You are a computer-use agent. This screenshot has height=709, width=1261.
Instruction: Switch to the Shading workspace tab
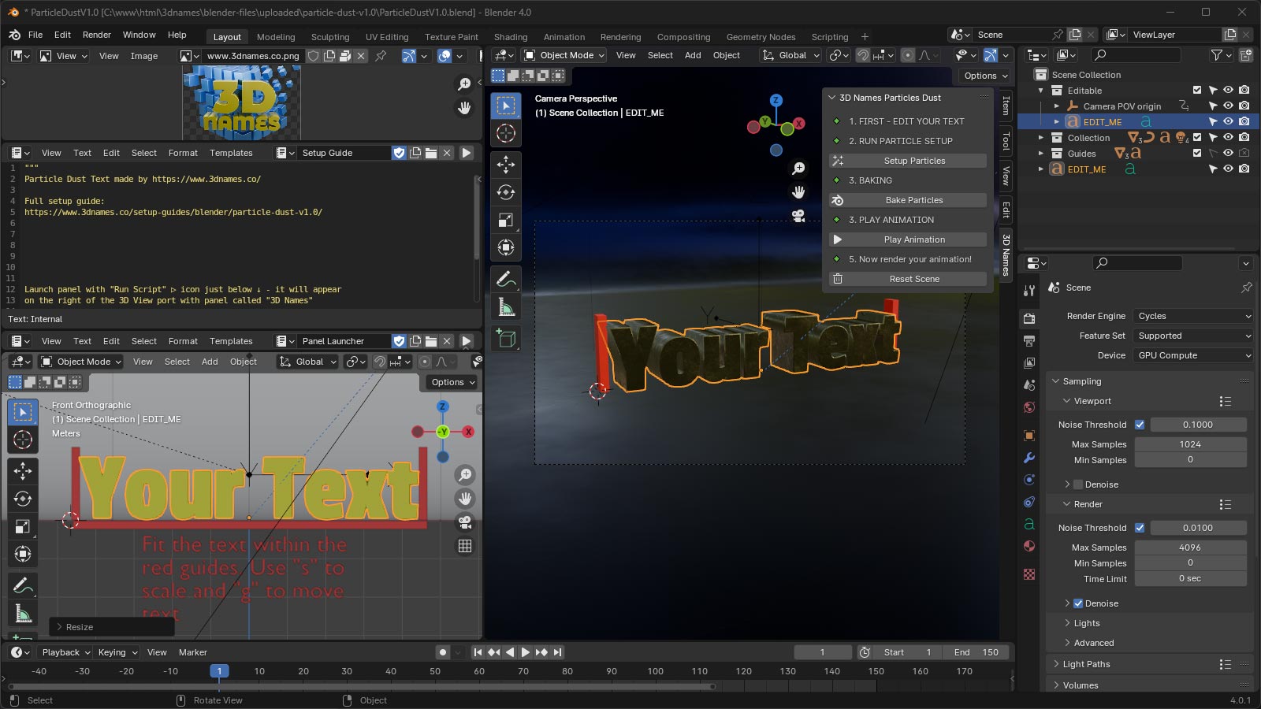pos(511,37)
